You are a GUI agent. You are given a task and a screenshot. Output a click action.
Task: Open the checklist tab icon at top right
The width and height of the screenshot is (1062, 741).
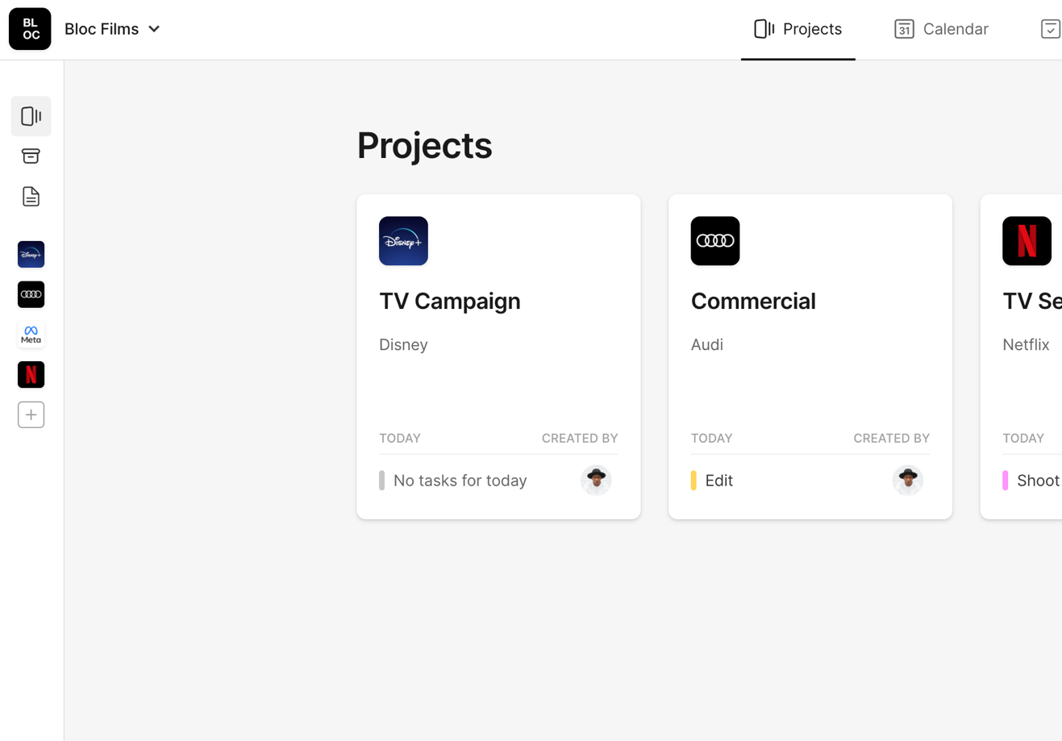pyautogui.click(x=1050, y=29)
